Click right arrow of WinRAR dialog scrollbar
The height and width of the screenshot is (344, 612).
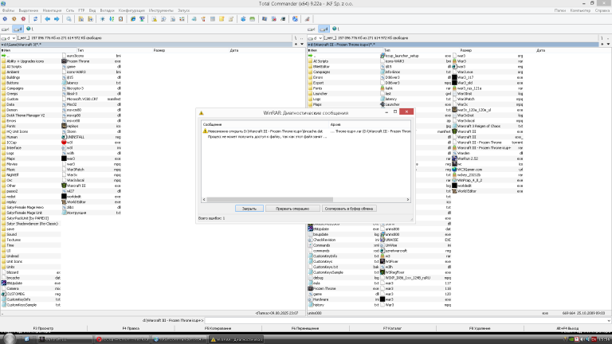tap(408, 199)
